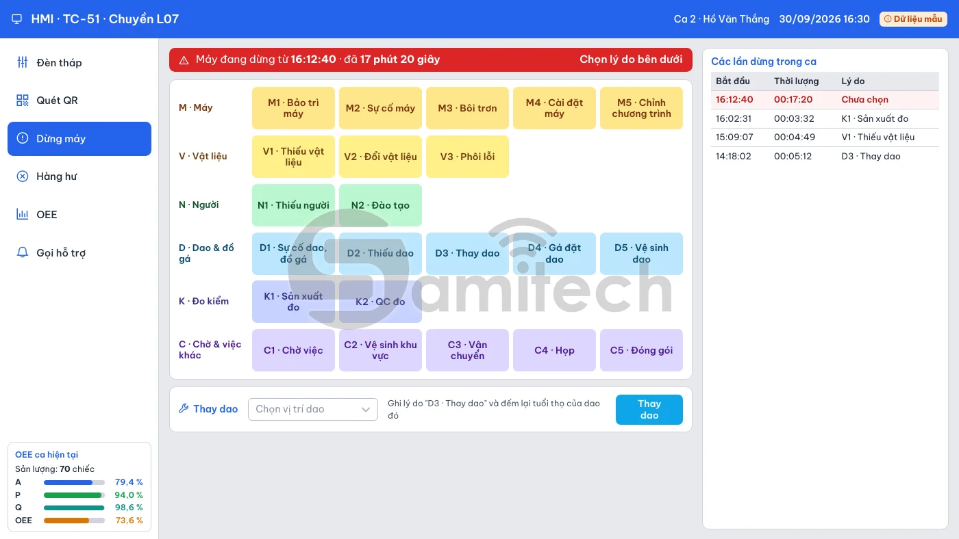The image size is (959, 539).
Task: Open the Đèn tháp sliders icon
Action: (x=23, y=62)
